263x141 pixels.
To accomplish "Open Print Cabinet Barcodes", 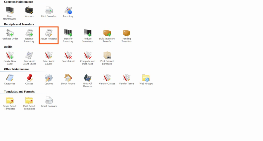I will [x=107, y=55].
